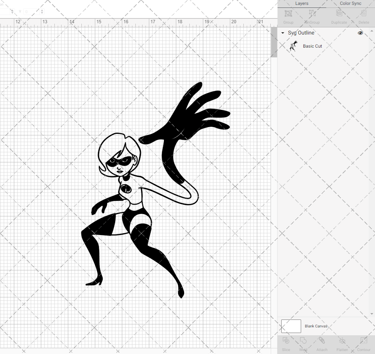The image size is (375, 354).
Task: Click the Contour tool icon
Action: click(363, 340)
